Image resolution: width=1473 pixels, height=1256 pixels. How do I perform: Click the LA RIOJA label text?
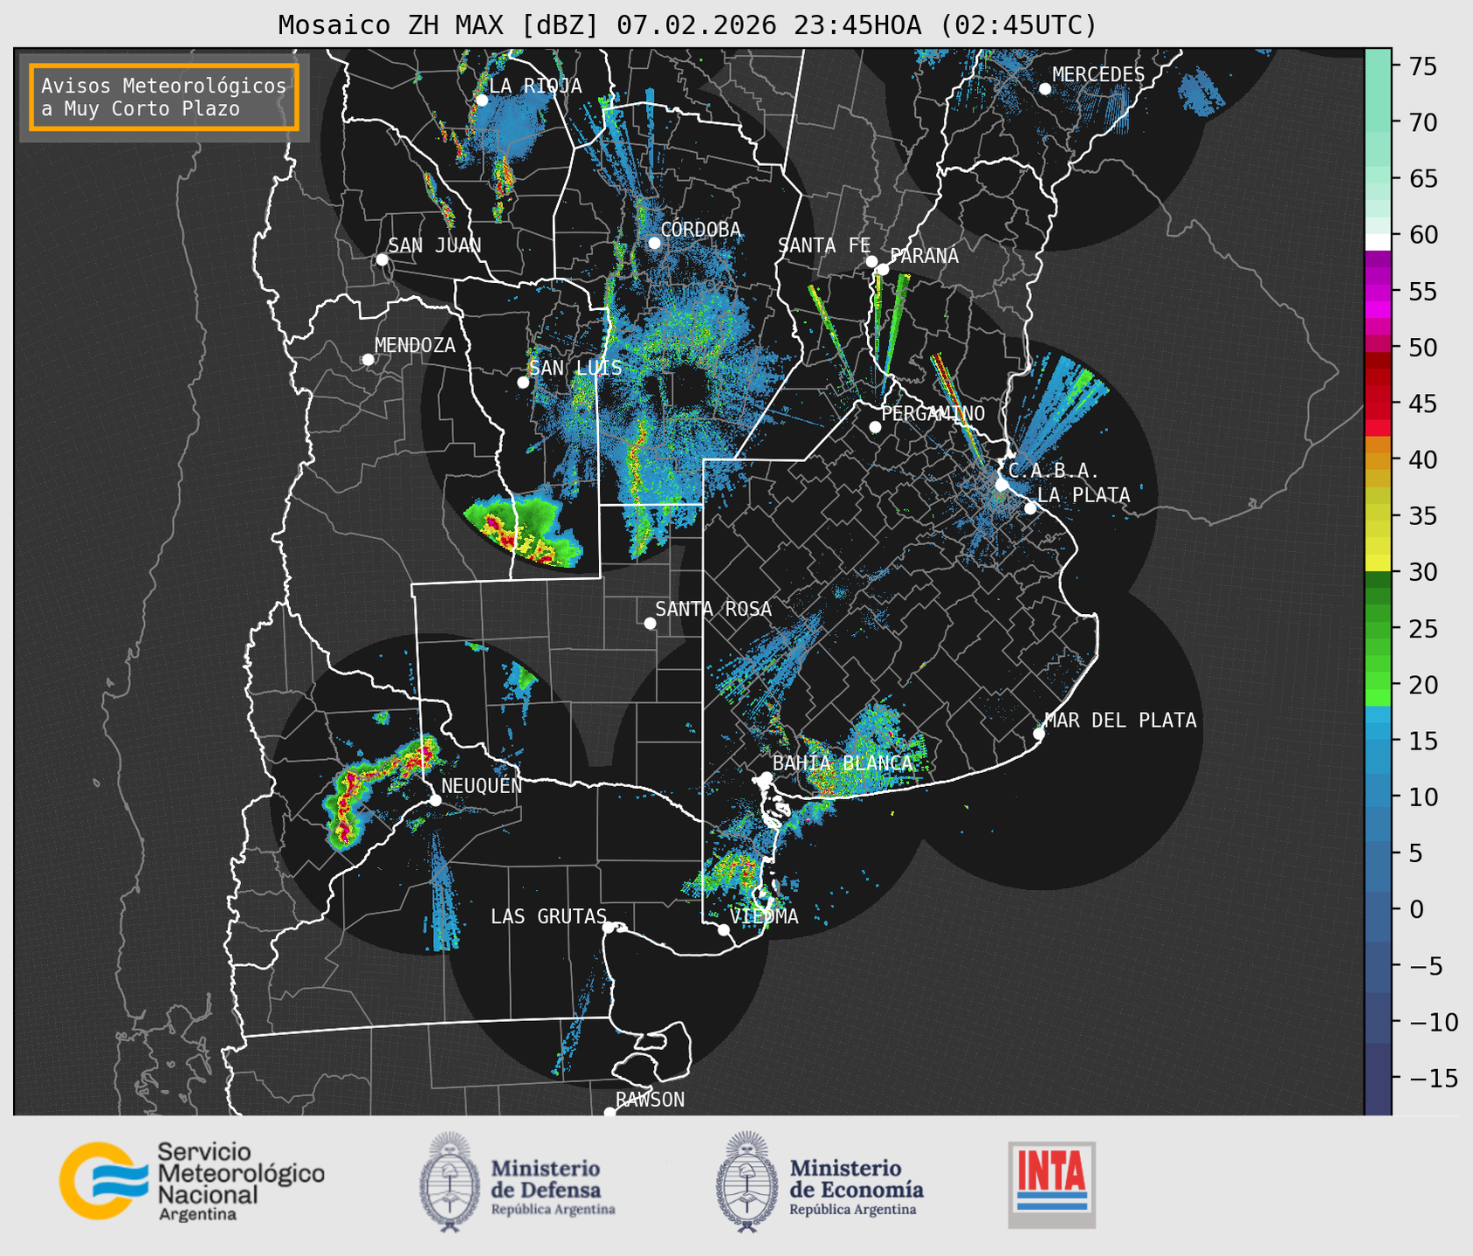[535, 86]
